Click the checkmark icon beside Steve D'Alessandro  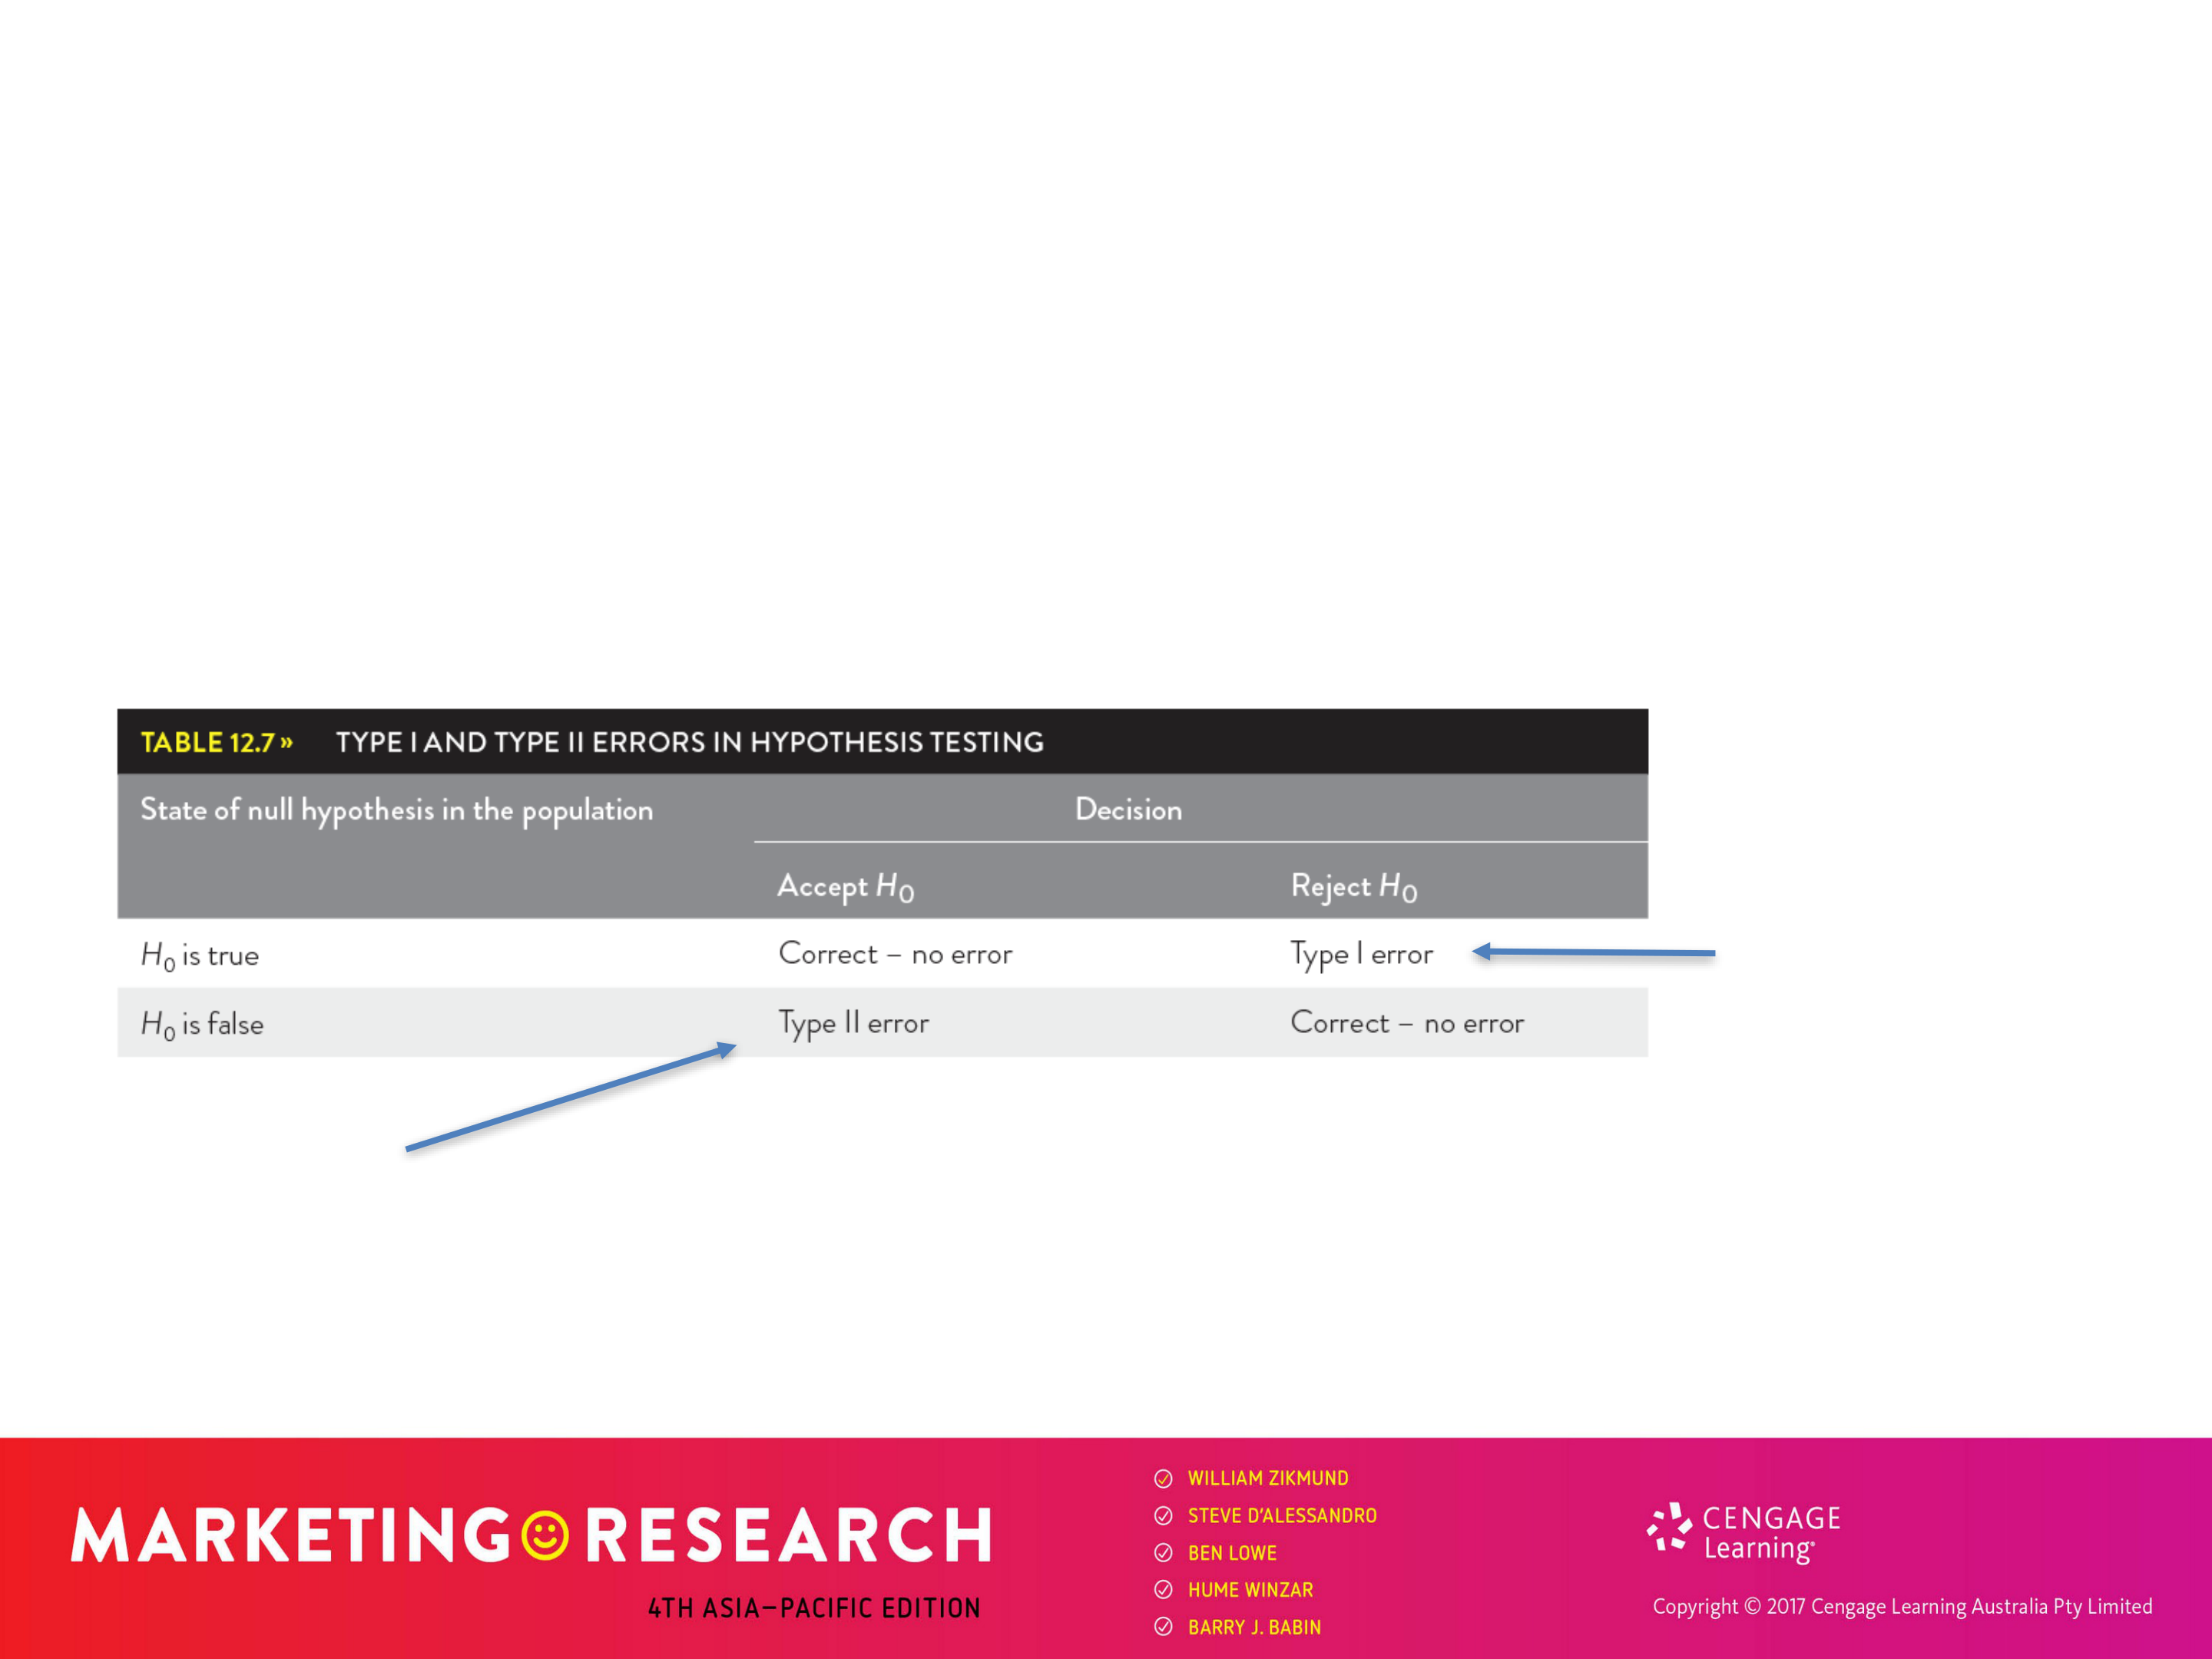[x=1163, y=1515]
